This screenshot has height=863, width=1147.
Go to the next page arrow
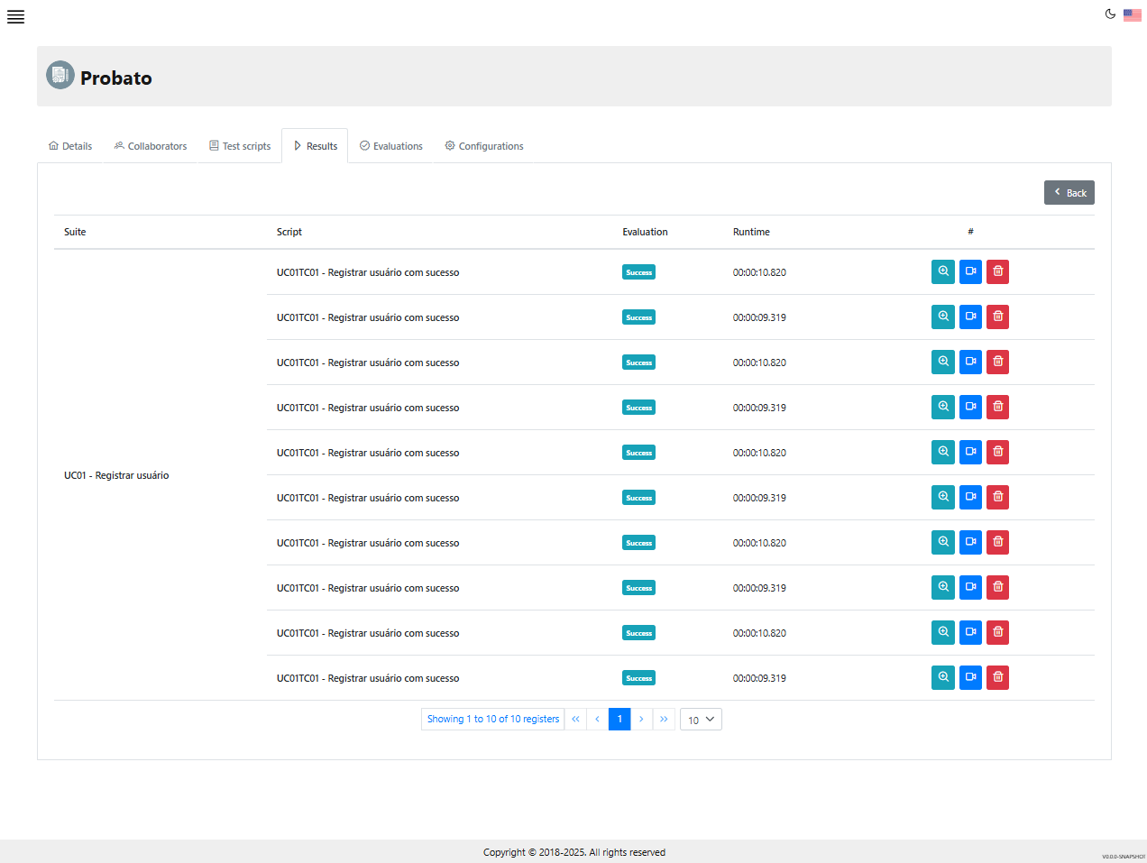click(x=641, y=720)
